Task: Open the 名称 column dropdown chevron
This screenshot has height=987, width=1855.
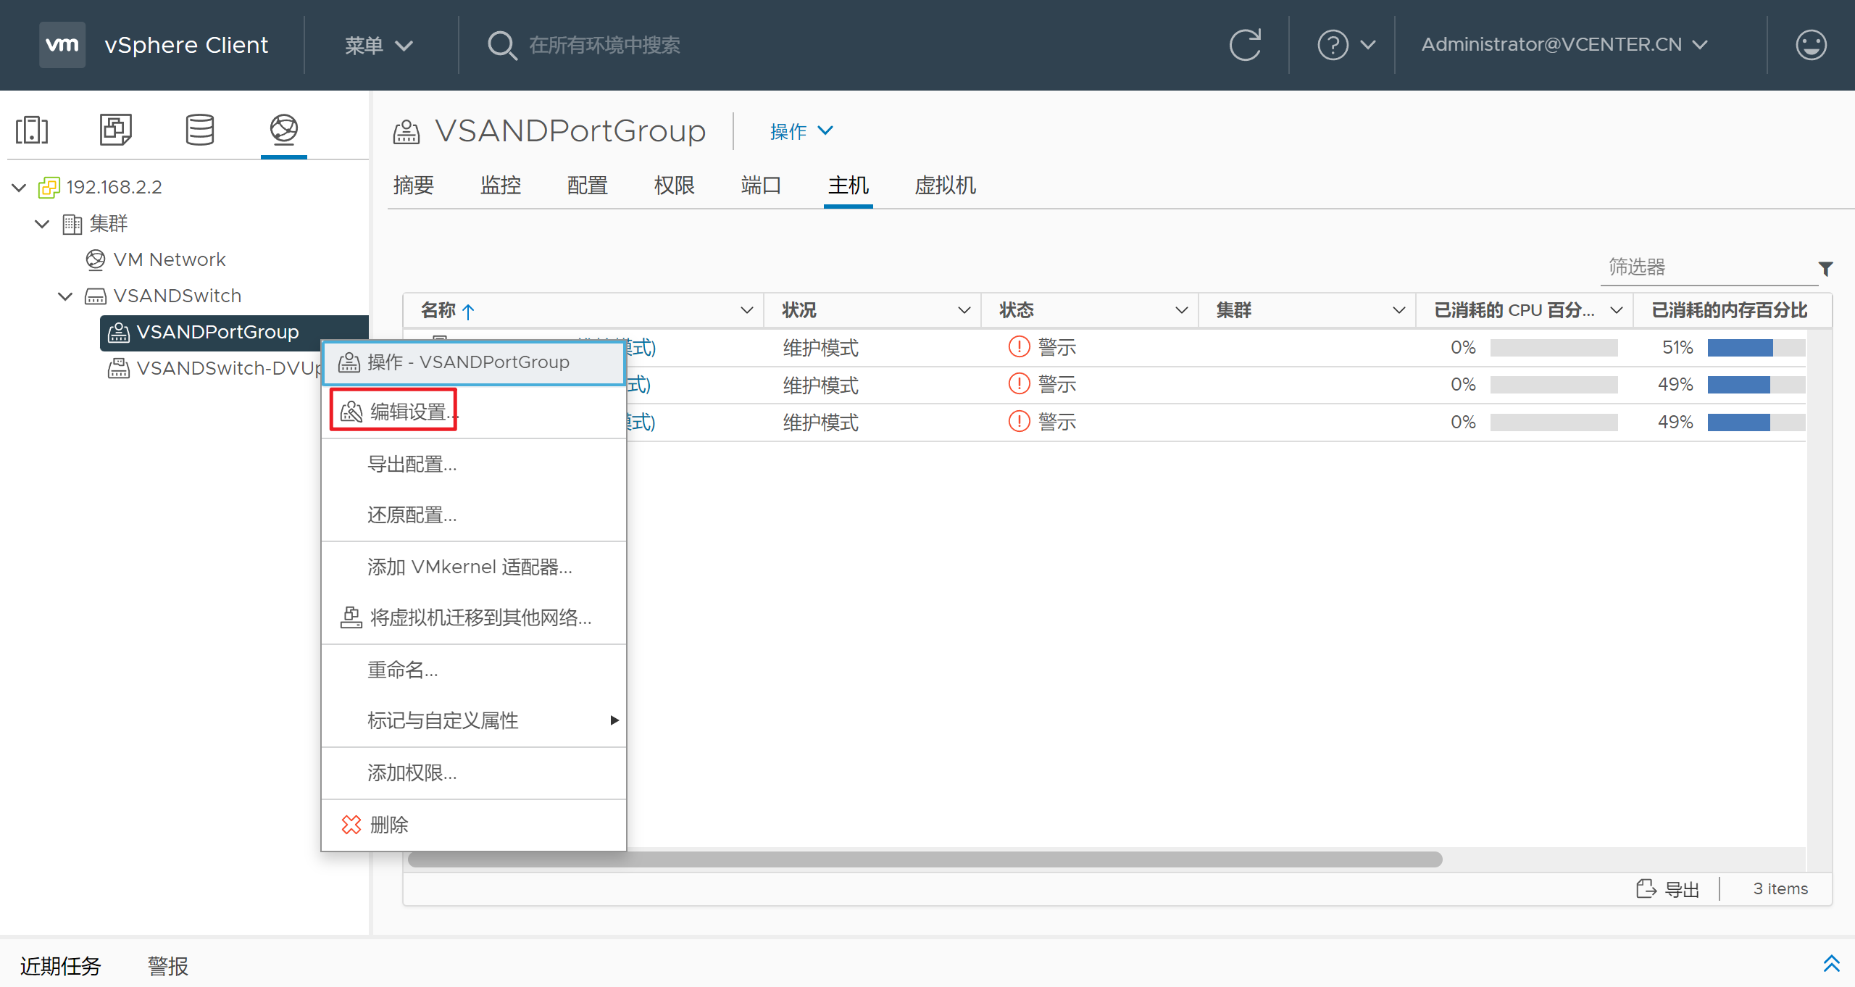Action: coord(746,310)
